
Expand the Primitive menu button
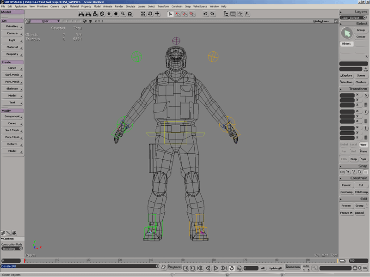pyautogui.click(x=12, y=26)
